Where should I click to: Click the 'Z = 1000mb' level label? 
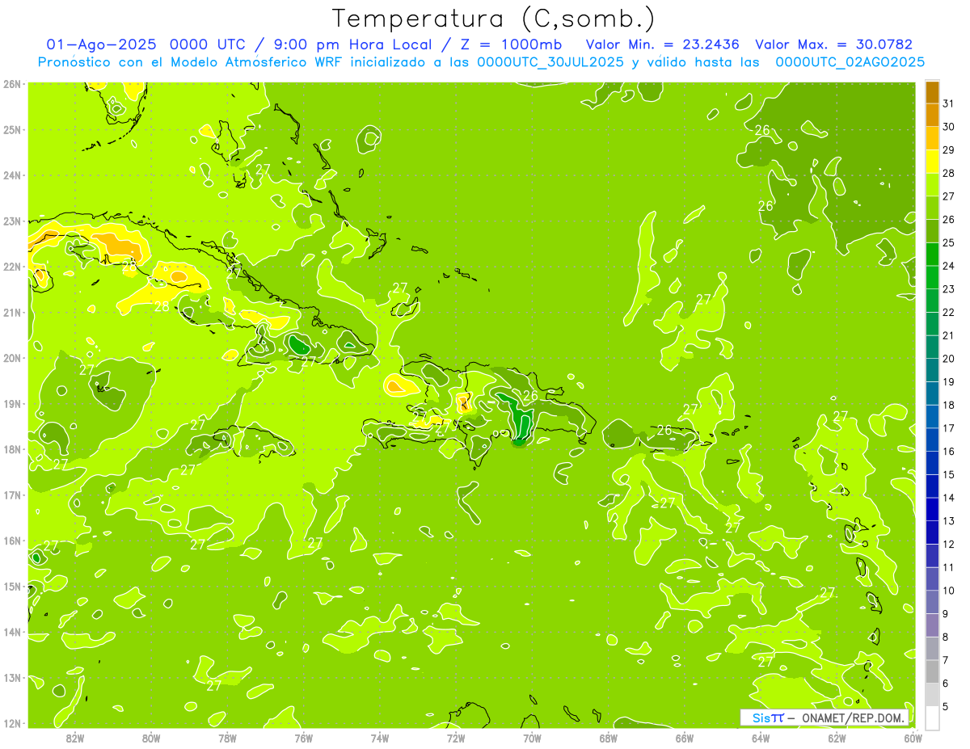pos(510,44)
